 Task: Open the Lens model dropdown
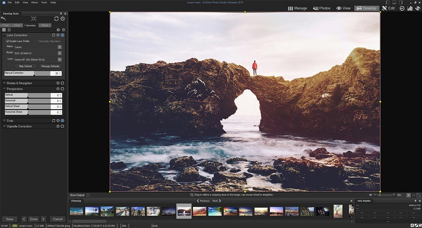[59, 59]
